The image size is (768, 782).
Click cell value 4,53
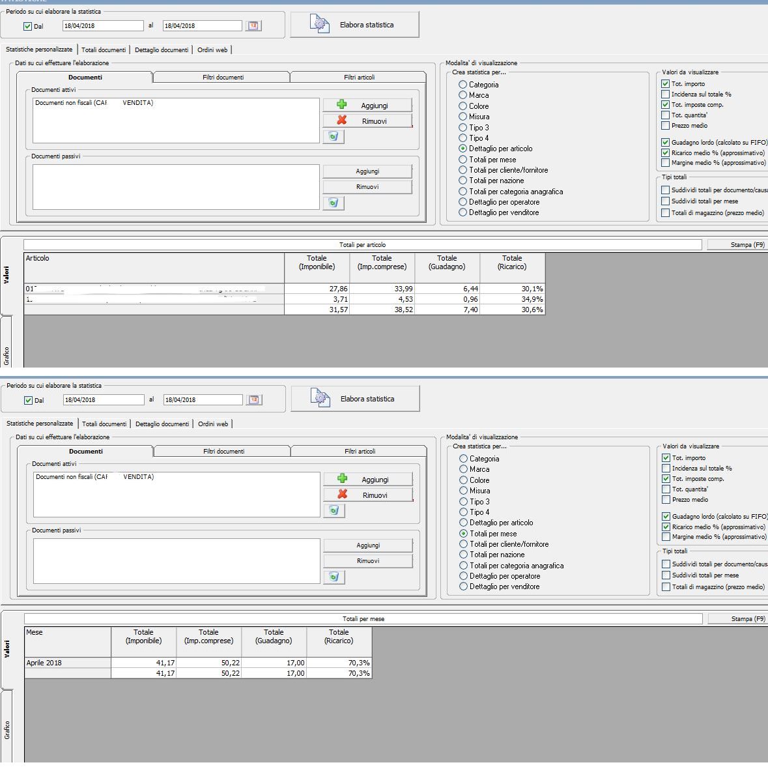point(382,299)
